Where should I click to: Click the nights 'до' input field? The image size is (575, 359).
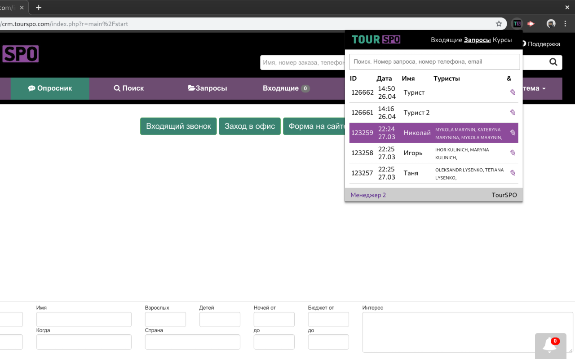[274, 342]
